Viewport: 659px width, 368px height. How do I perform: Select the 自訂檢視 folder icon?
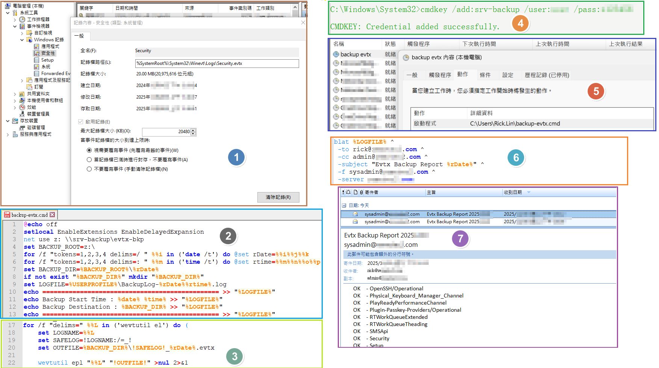pos(29,33)
